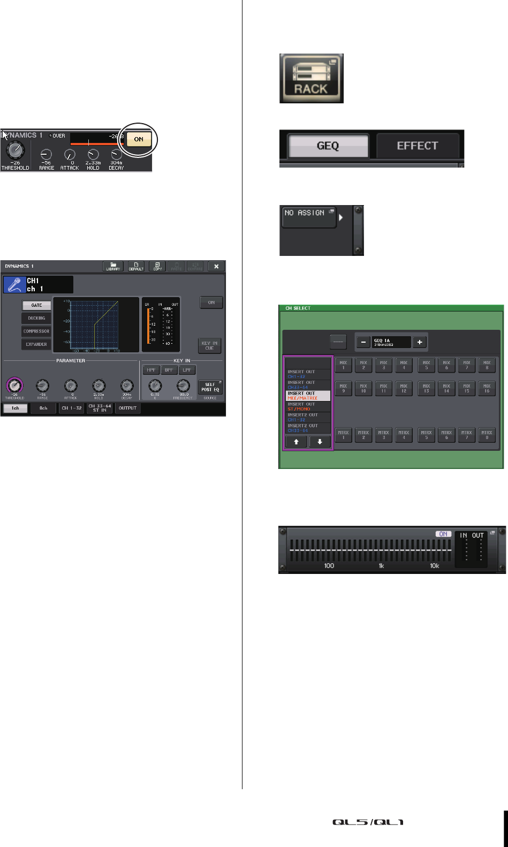This screenshot has height=847, width=508.
Task: Choose INSERT OUT ST/MONO in category list
Action: (308, 406)
